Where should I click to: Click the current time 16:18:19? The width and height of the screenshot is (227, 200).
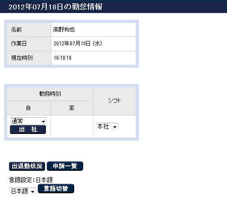tap(62, 58)
